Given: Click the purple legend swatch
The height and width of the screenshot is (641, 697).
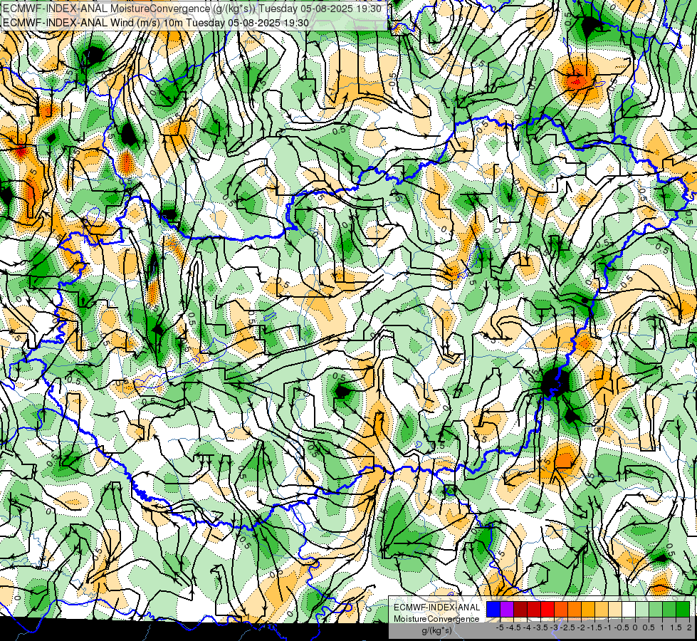Looking at the screenshot, I should pyautogui.click(x=507, y=609).
